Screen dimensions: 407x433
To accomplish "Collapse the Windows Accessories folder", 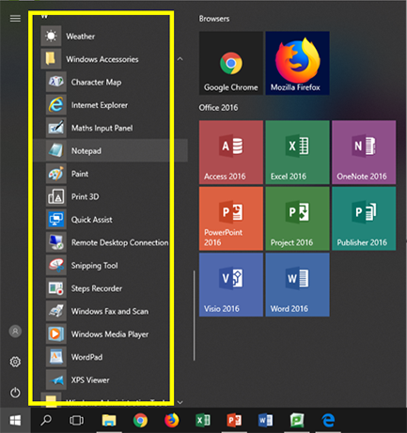I will pos(111,59).
